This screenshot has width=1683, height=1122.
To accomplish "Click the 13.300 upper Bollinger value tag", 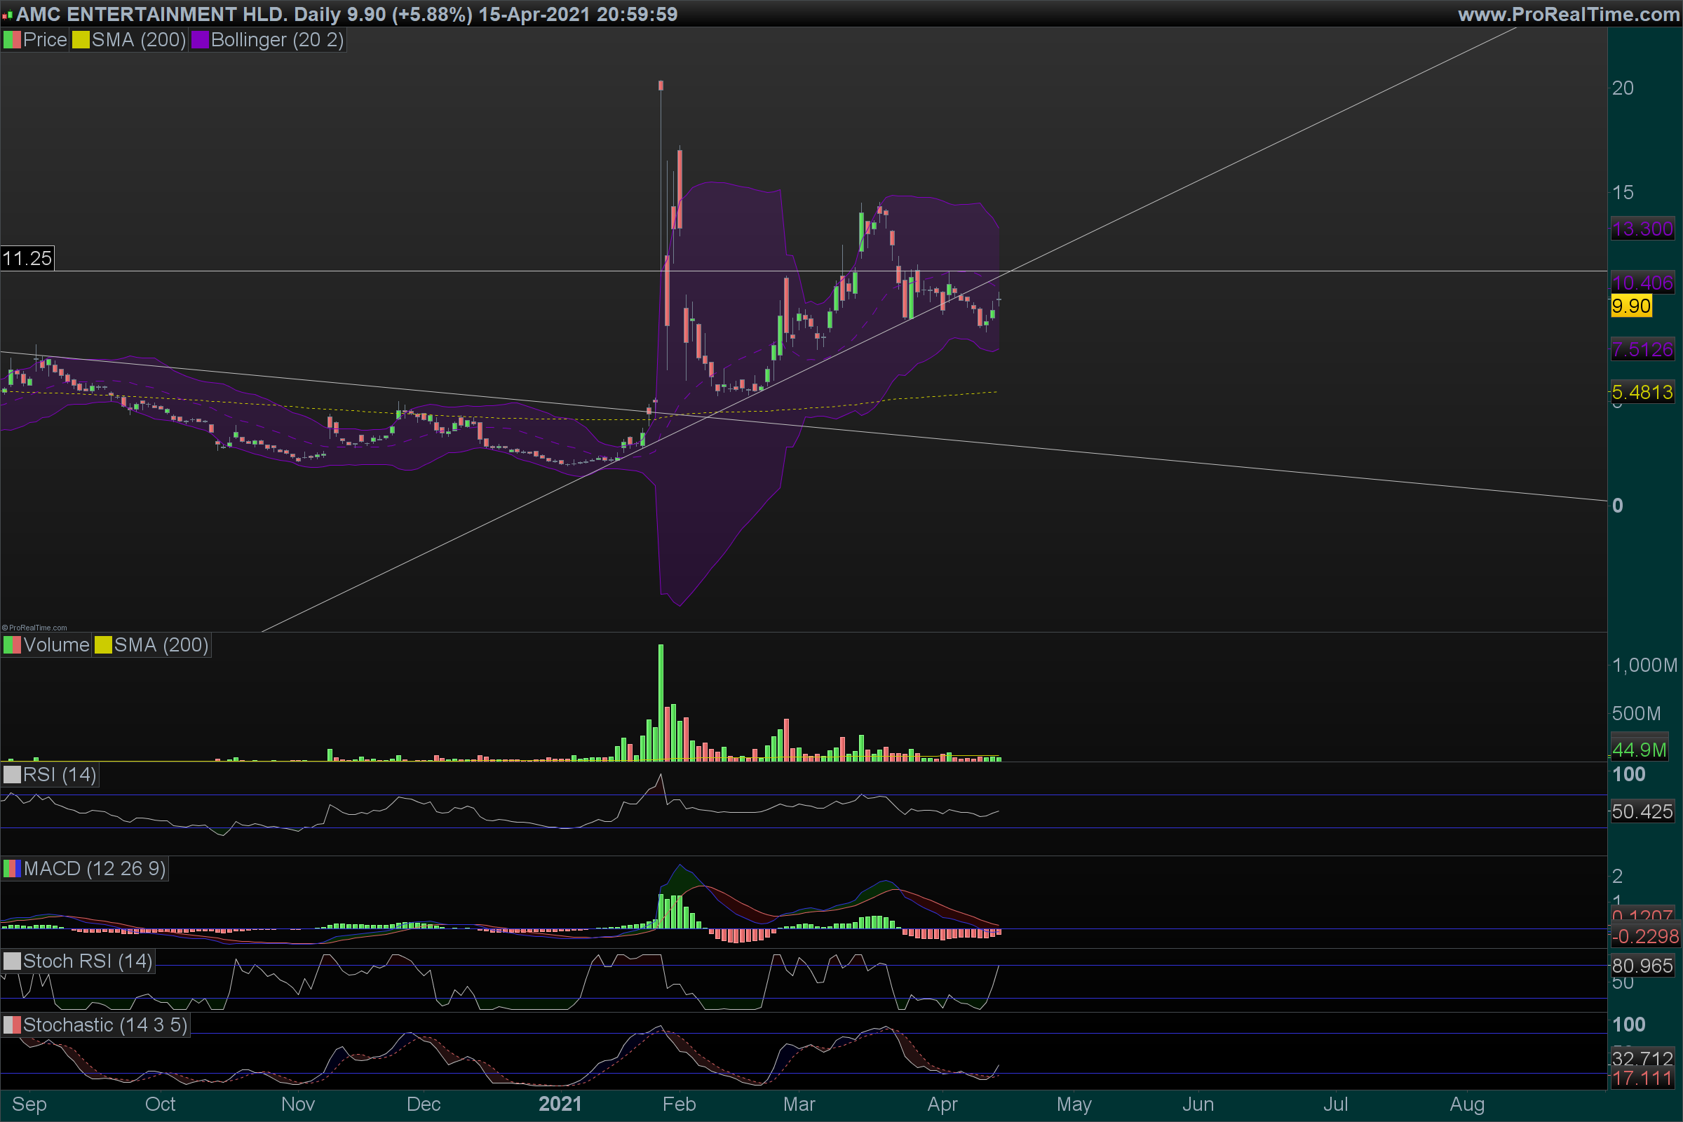I will pyautogui.click(x=1642, y=229).
